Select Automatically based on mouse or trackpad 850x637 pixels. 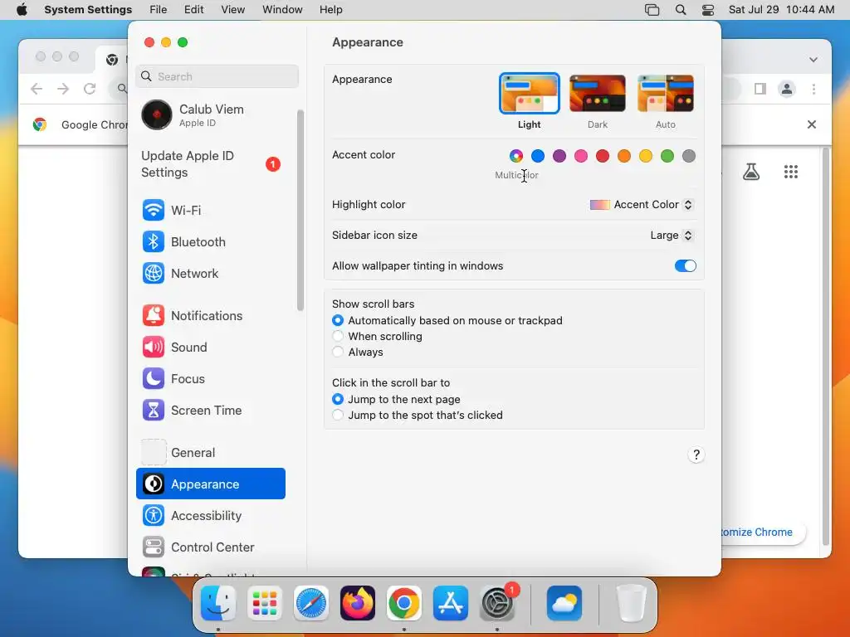(x=338, y=320)
